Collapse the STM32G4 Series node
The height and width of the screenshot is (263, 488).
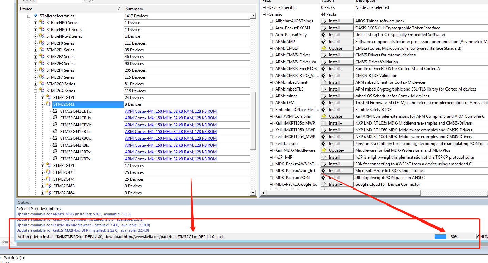35,91
